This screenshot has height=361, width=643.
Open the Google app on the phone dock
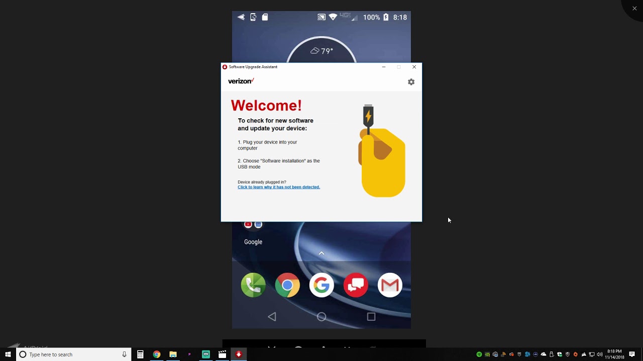pos(321,285)
